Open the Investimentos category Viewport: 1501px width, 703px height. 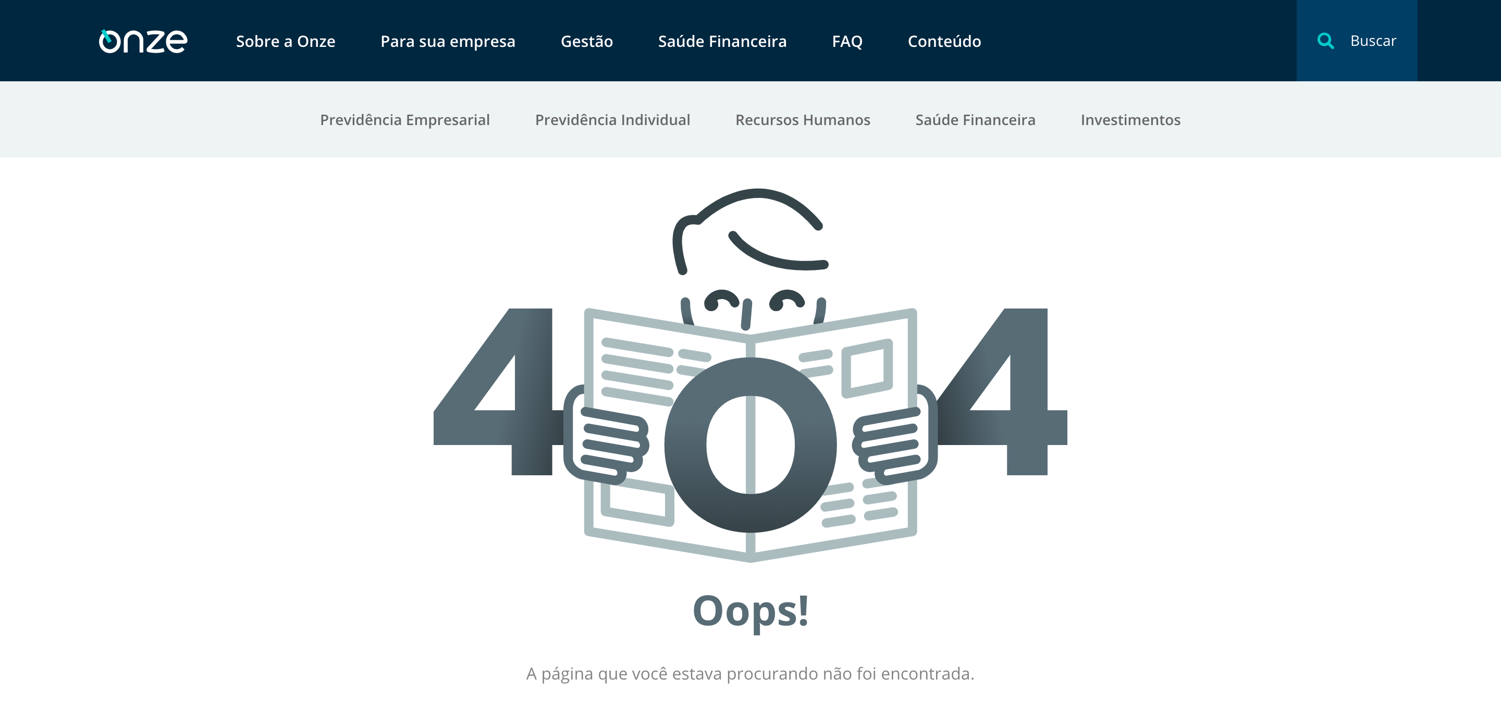pyautogui.click(x=1130, y=120)
